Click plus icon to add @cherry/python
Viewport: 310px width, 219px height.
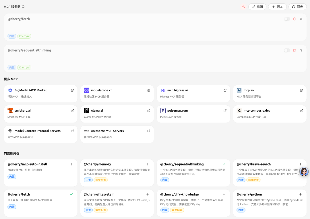(300, 194)
